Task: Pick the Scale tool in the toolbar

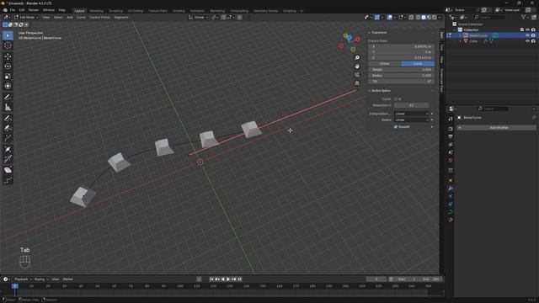Action: coord(8,77)
